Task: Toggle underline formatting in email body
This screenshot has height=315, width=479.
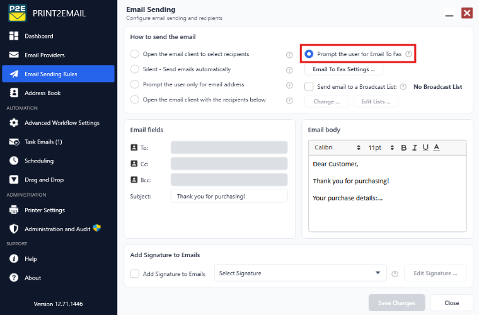Action: pos(425,147)
